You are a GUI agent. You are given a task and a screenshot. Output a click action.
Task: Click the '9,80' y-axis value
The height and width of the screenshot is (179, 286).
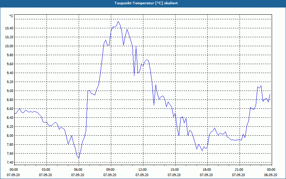point(10,55)
